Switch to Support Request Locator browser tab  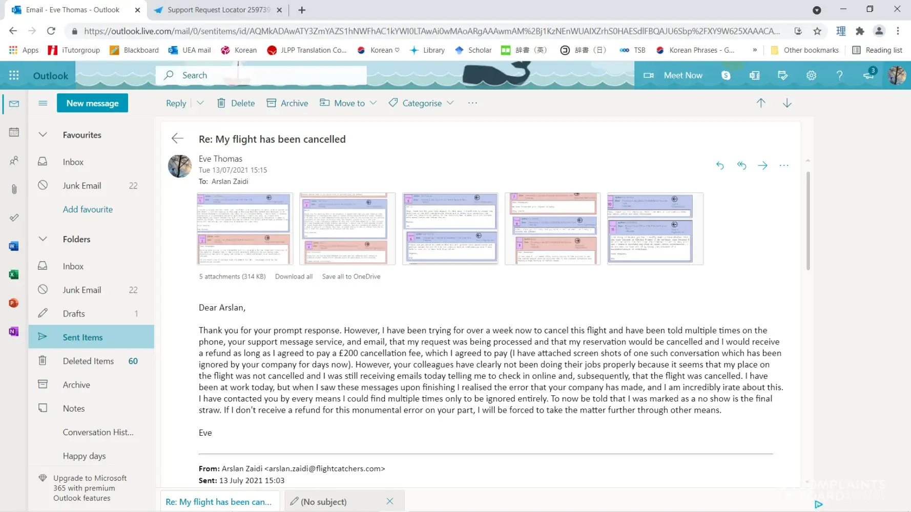[219, 10]
